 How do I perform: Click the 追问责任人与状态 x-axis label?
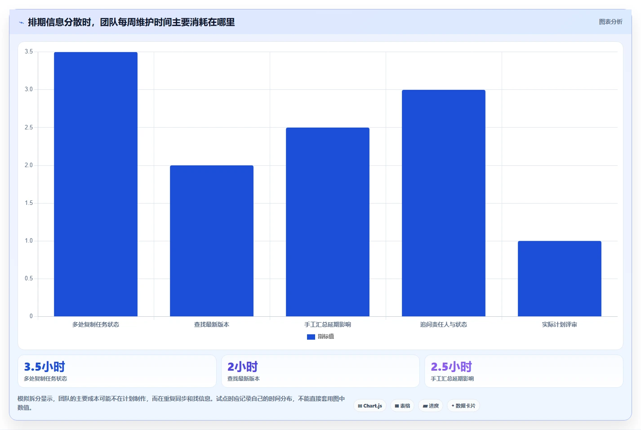point(444,324)
